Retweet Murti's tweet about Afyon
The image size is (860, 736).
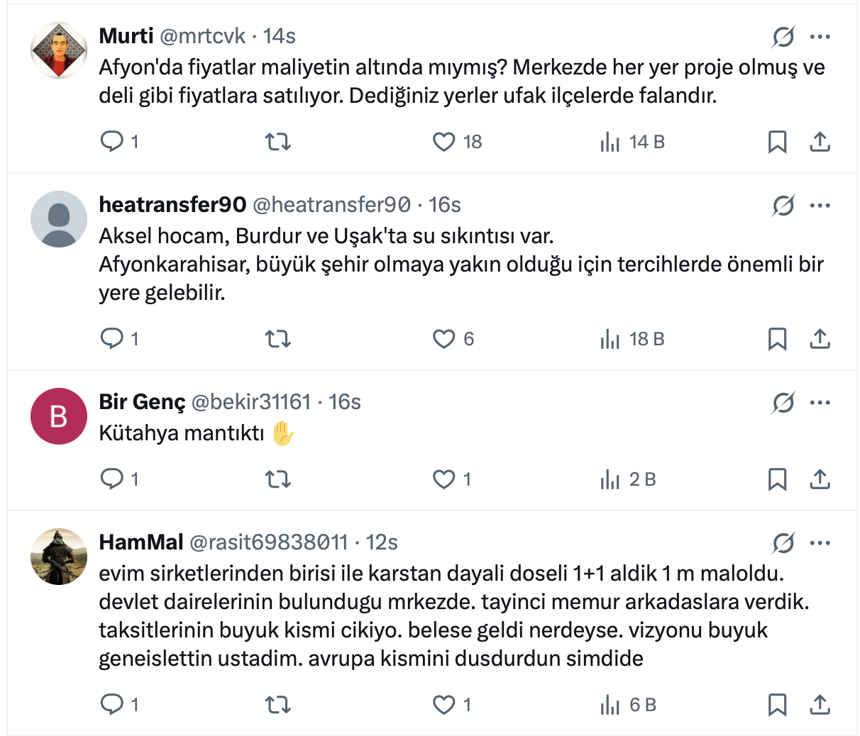(x=277, y=142)
